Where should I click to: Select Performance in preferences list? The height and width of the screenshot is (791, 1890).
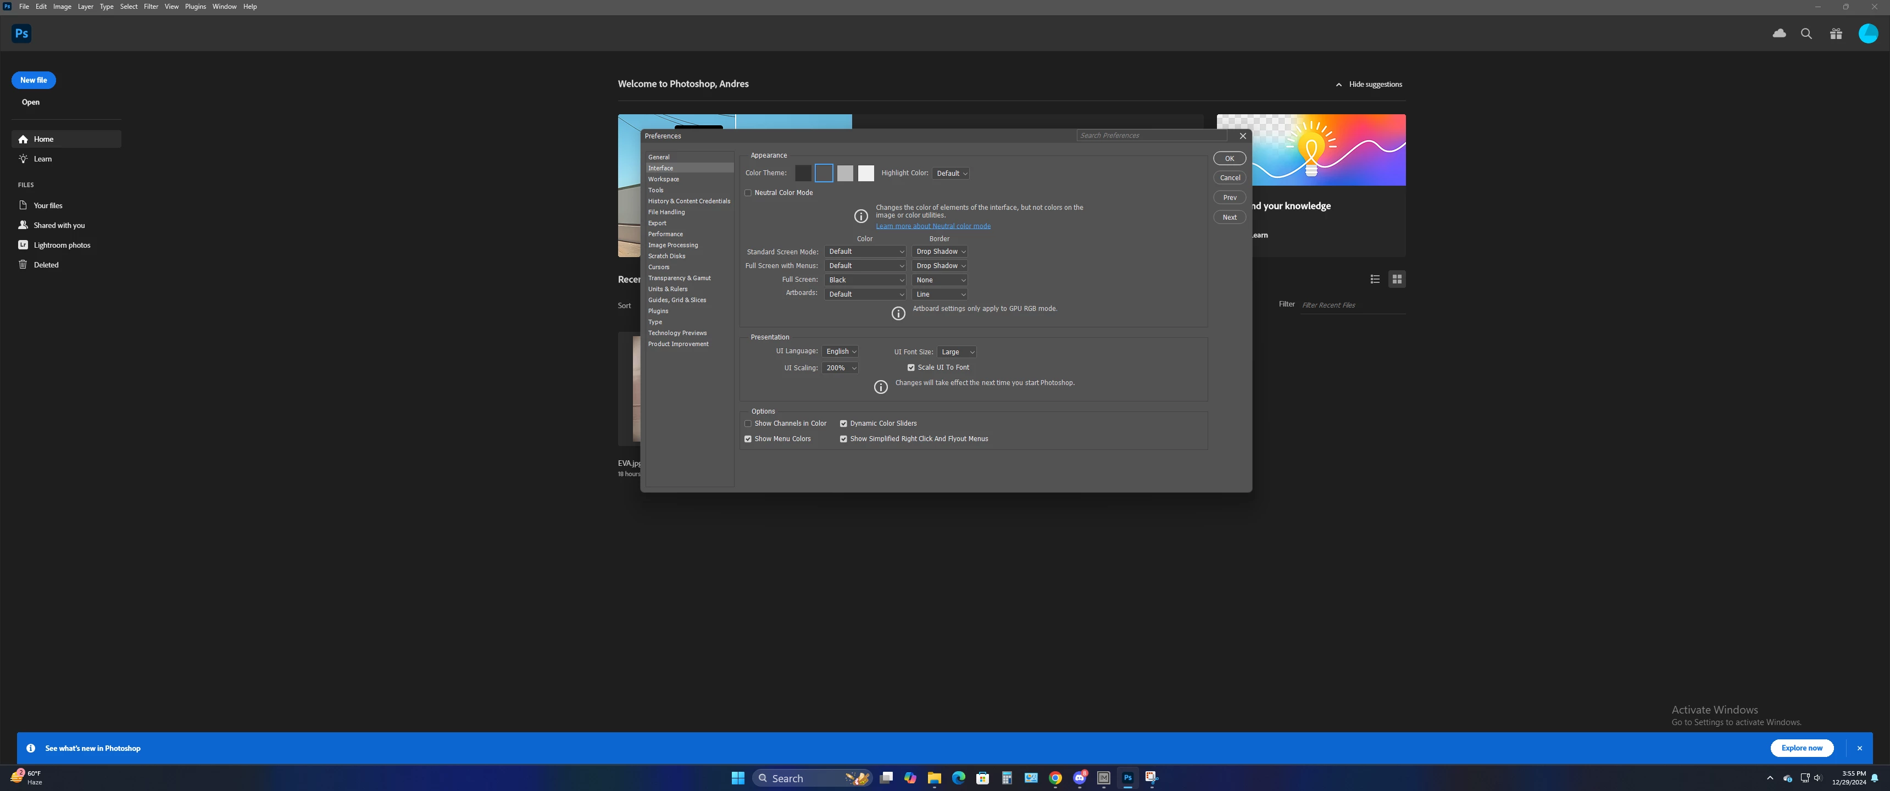point(665,234)
